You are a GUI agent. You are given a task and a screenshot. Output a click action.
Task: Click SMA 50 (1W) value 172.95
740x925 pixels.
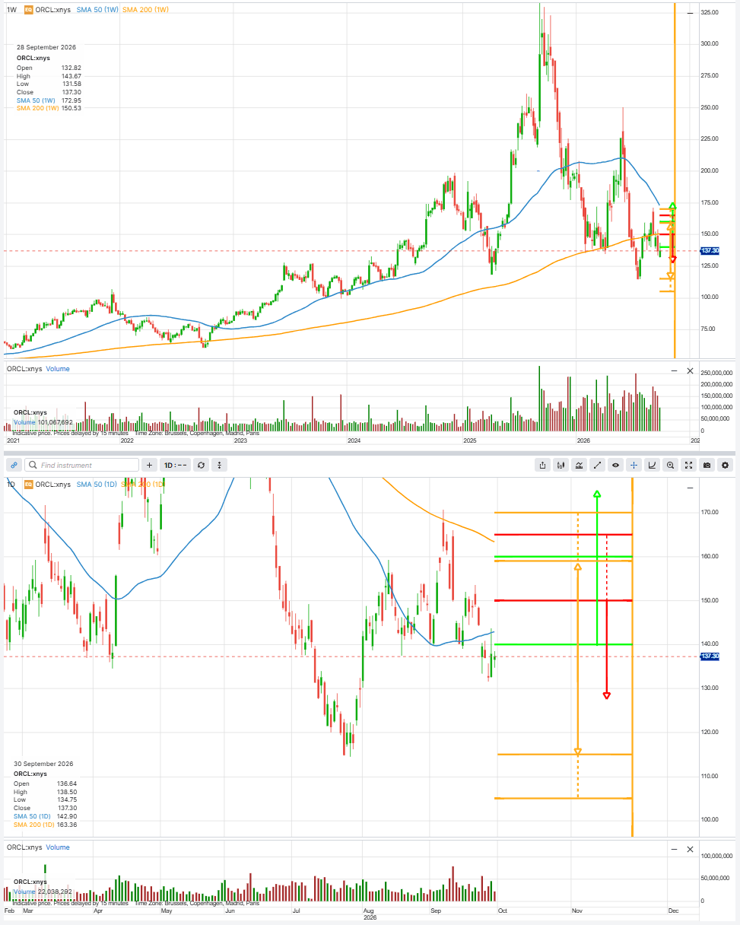click(x=71, y=100)
